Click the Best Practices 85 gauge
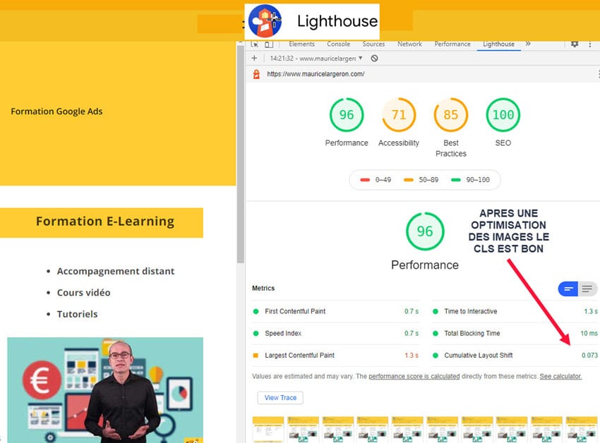Viewport: 600px width, 443px height. click(451, 115)
